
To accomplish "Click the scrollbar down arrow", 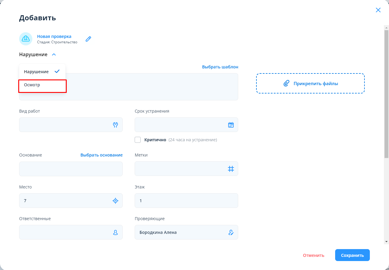I will 386,241.
